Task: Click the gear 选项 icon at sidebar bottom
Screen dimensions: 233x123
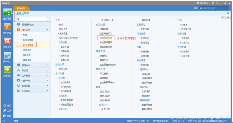Action: [x=5, y=105]
